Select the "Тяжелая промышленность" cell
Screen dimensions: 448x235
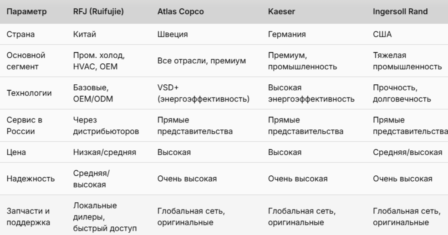pyautogui.click(x=407, y=61)
